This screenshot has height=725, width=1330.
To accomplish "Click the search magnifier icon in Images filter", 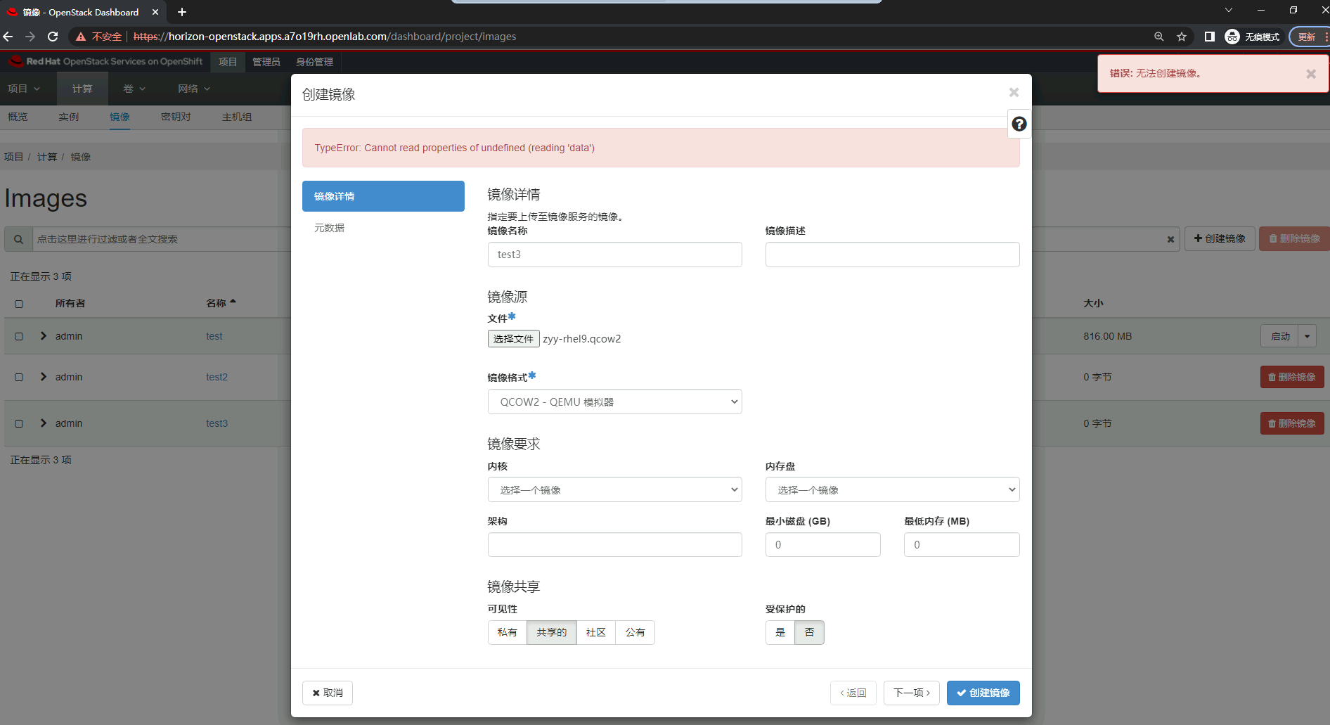I will coord(18,239).
